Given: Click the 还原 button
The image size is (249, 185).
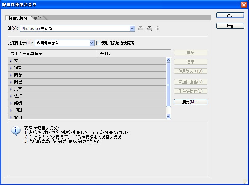Looking at the screenshot, I should pos(191,62).
